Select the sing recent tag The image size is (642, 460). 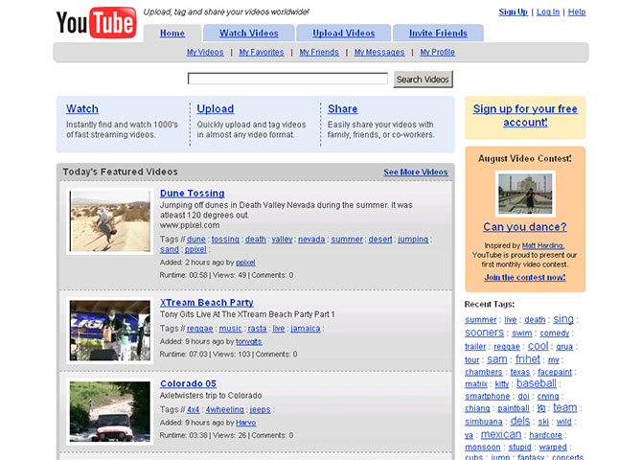pos(563,319)
